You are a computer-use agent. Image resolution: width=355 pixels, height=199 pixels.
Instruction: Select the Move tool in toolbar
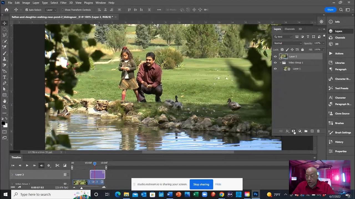pyautogui.click(x=4, y=23)
